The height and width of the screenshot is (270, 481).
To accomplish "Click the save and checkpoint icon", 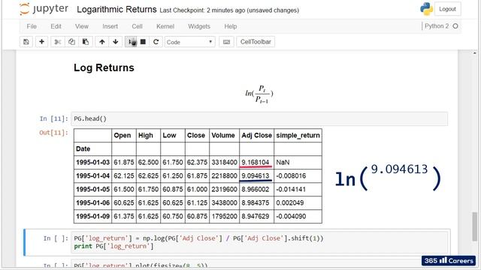I will click(x=26, y=42).
